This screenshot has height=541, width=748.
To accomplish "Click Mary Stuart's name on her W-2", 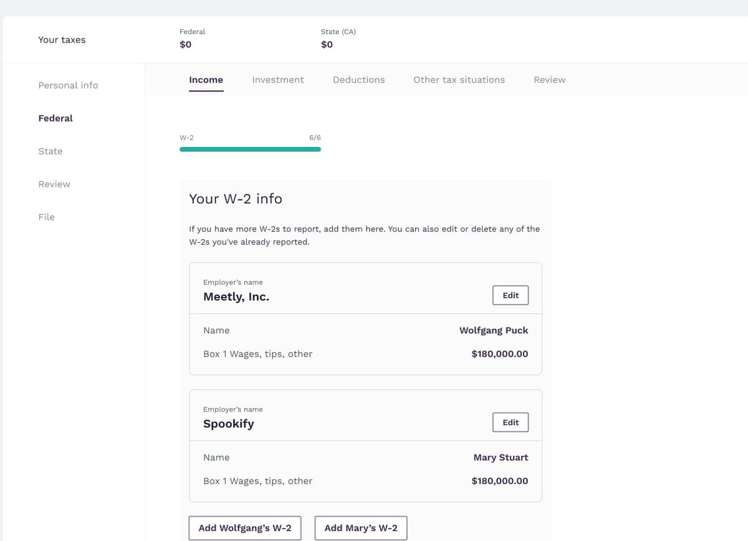I will pos(501,457).
